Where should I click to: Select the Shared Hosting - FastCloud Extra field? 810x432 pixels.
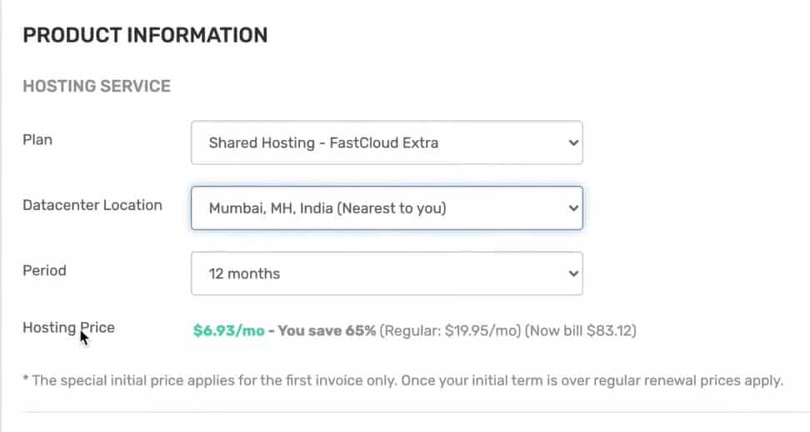(387, 143)
